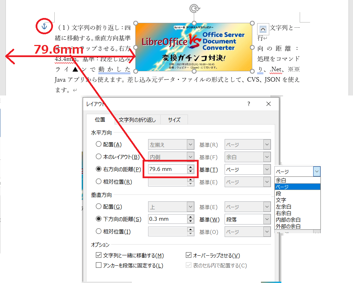Click the anchor icon beside the paragraph
The height and width of the screenshot is (283, 353).
(44, 26)
